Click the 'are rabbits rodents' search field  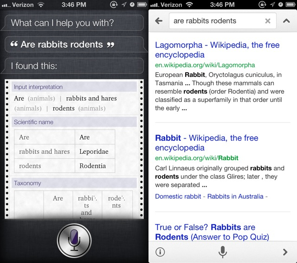tap(223, 21)
